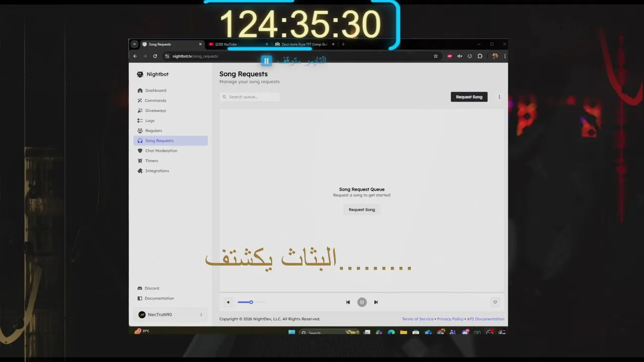Open the browser profile avatar

point(495,56)
